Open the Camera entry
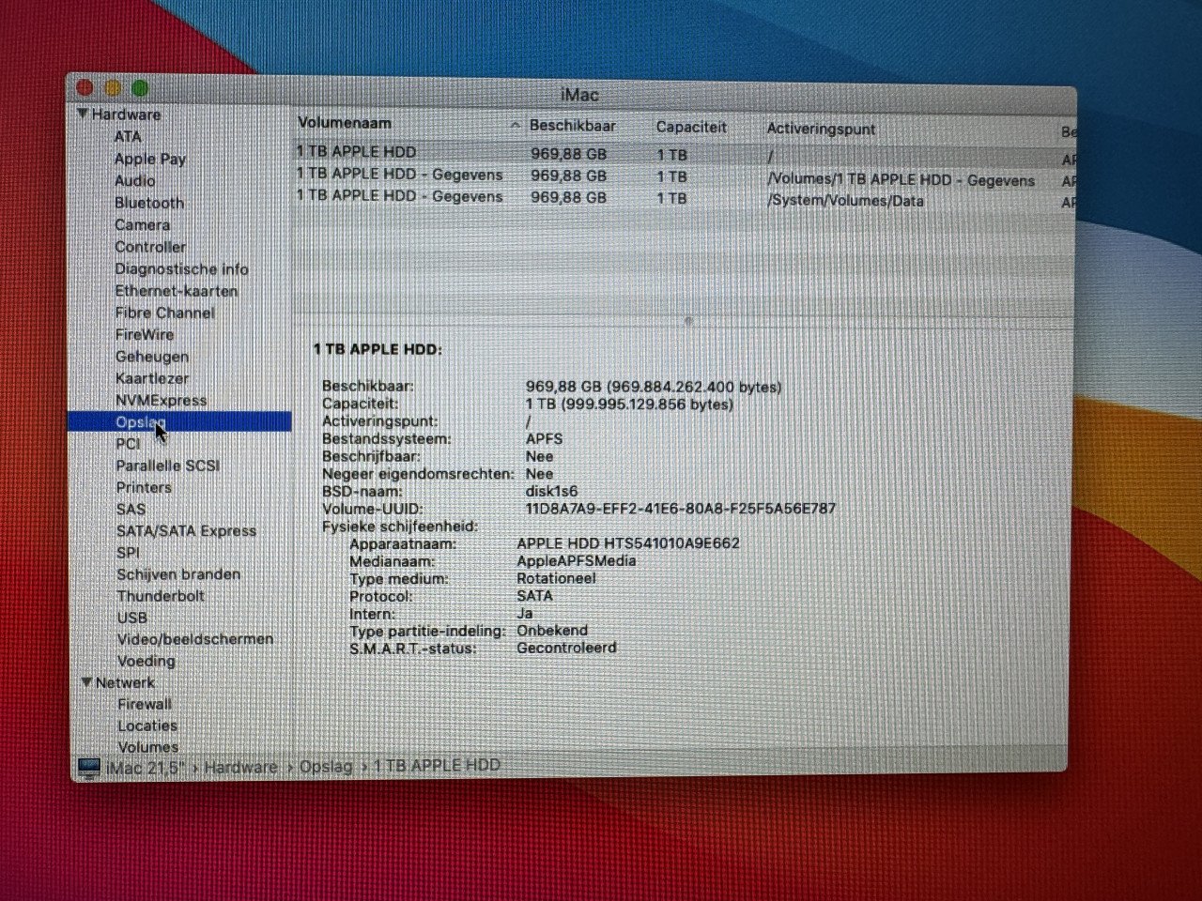Screen dimensions: 1202x901 coord(143,225)
